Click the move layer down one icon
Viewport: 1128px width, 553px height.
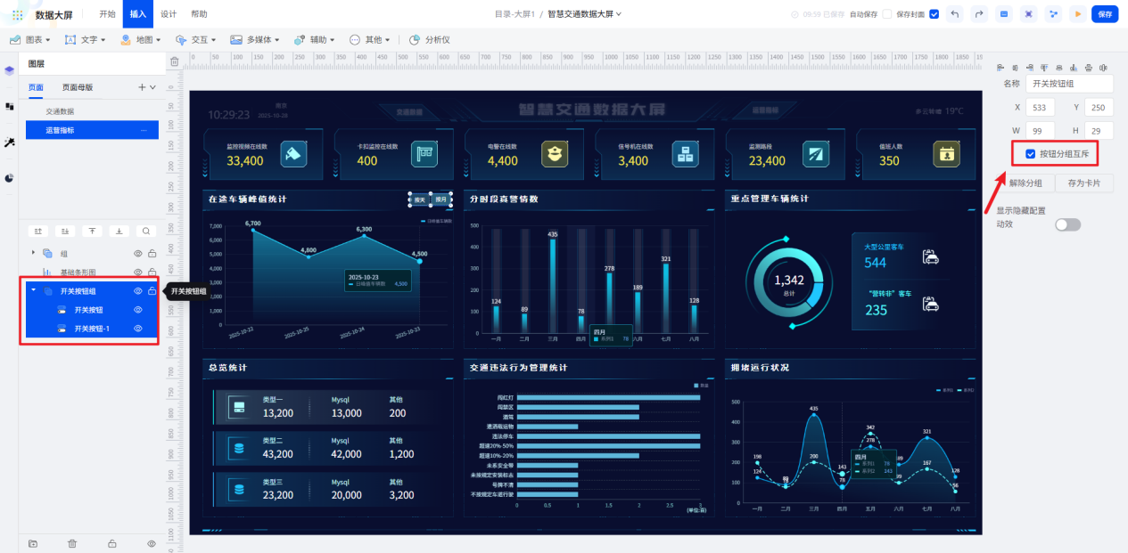pos(65,231)
